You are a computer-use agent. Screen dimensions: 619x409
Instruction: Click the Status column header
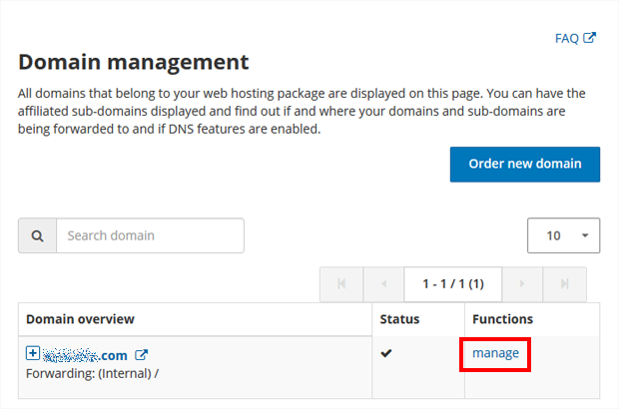click(399, 319)
